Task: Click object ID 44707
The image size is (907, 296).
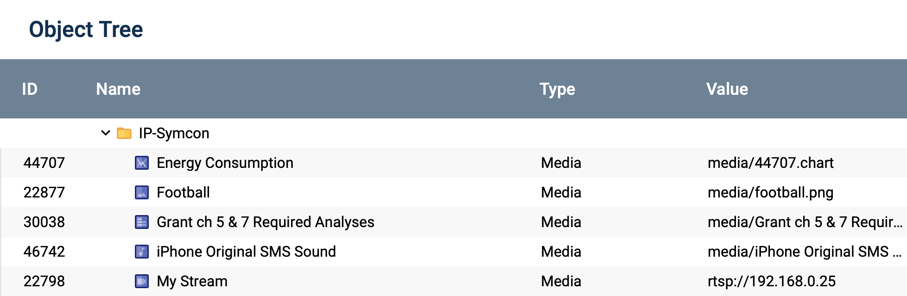Action: (44, 163)
